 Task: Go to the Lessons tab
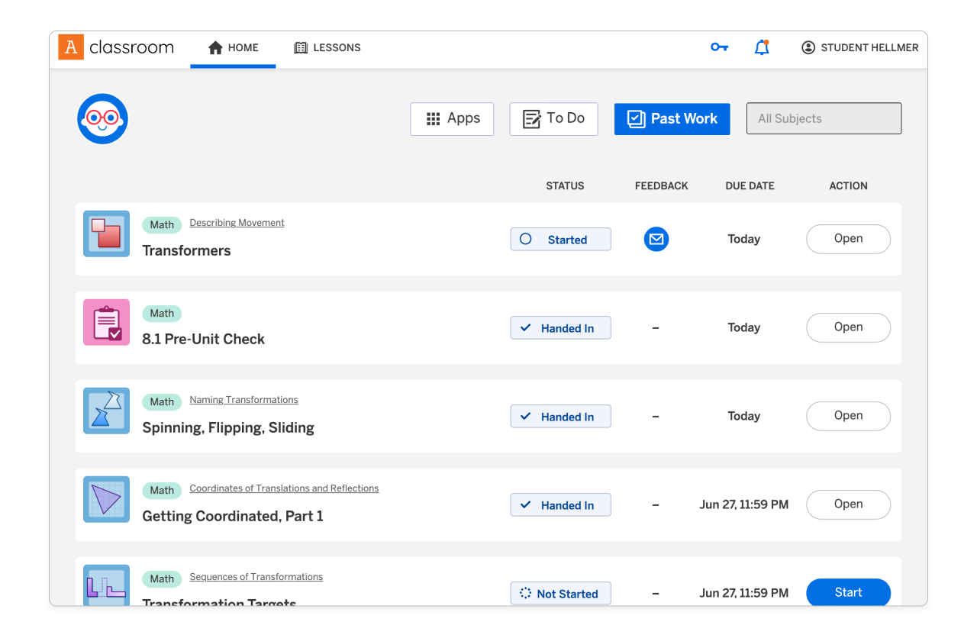327,47
